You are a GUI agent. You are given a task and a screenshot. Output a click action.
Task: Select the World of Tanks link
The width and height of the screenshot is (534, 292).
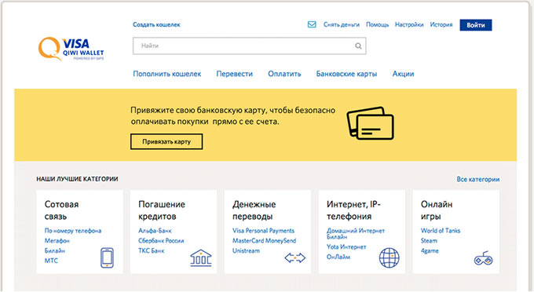pyautogui.click(x=441, y=231)
